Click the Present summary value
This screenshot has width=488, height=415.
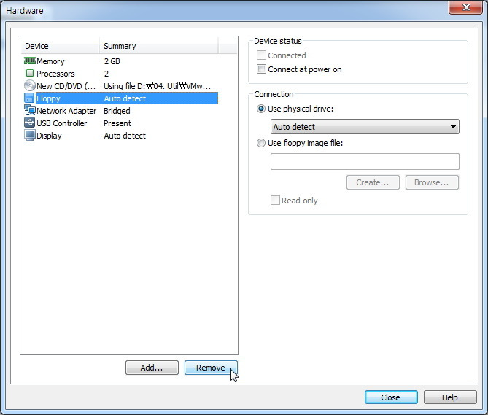click(117, 123)
